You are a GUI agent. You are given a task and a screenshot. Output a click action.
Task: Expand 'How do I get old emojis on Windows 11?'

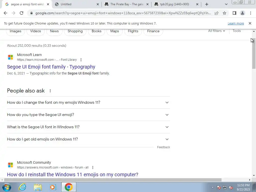pyautogui.click(x=88, y=139)
